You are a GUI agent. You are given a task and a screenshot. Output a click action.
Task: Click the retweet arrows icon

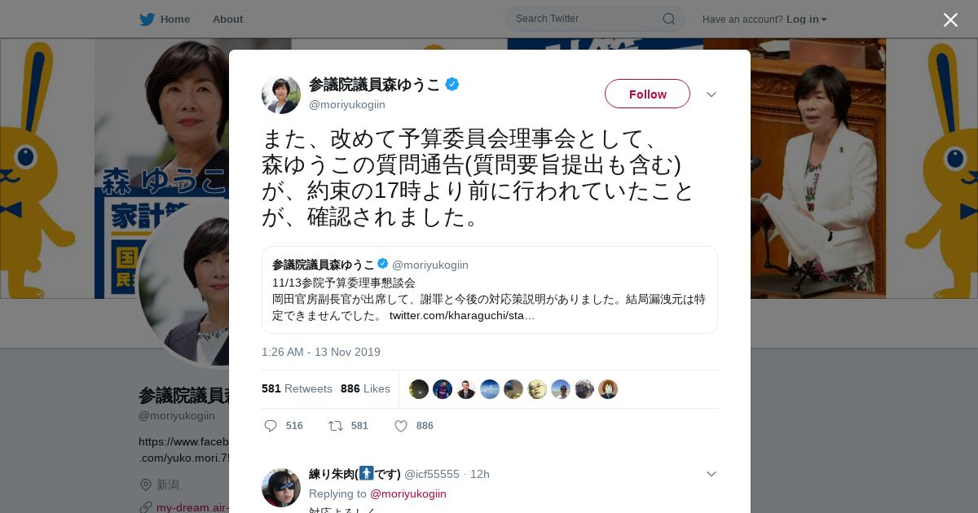pos(336,426)
